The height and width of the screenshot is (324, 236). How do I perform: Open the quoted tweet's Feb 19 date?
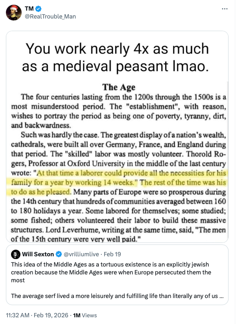pyautogui.click(x=112, y=254)
